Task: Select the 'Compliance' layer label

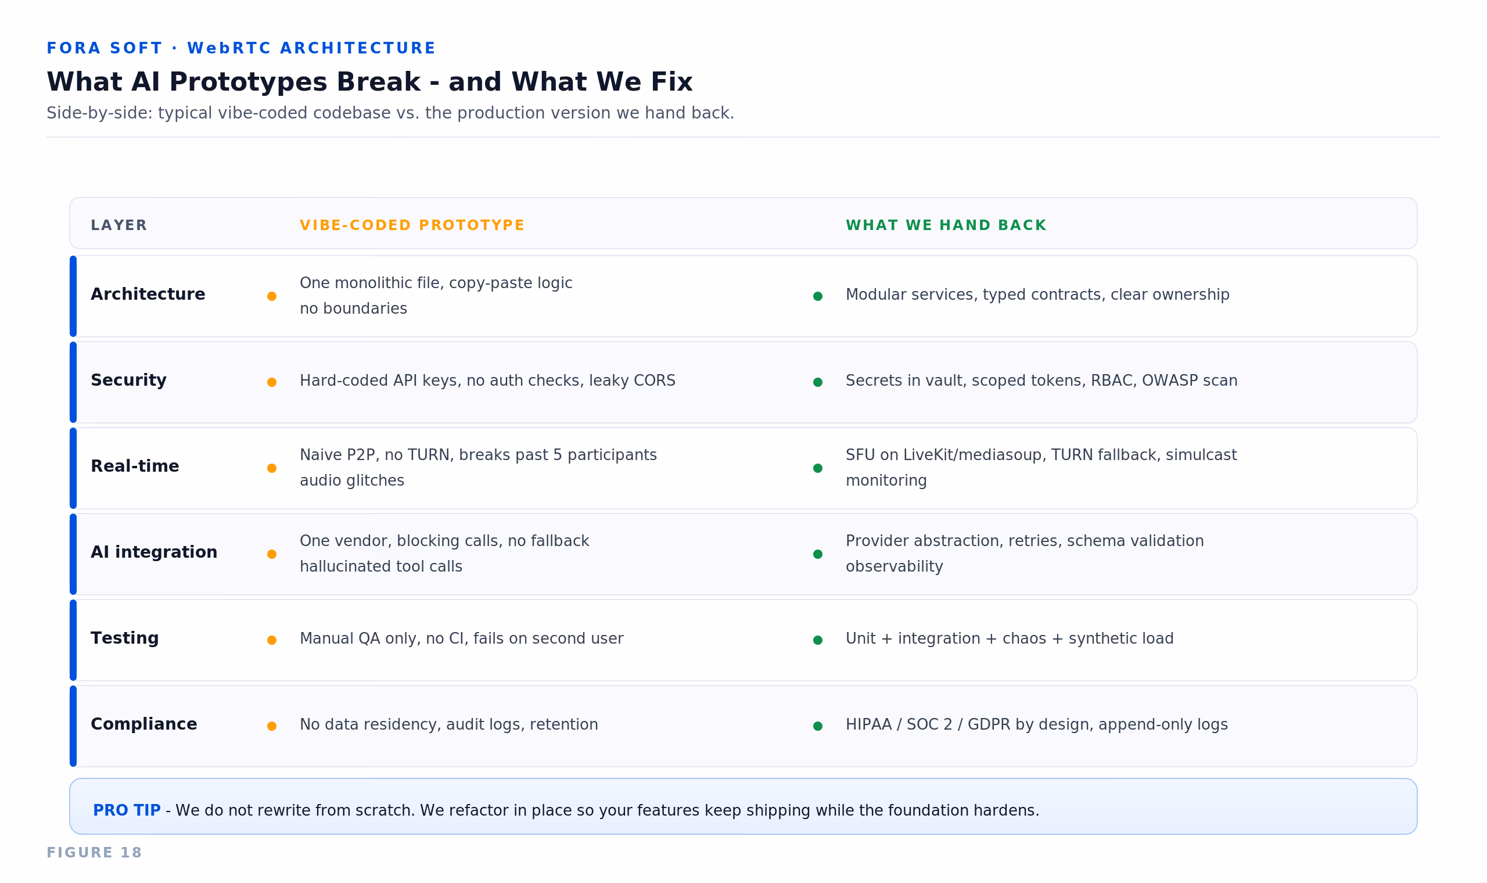Action: click(x=143, y=725)
